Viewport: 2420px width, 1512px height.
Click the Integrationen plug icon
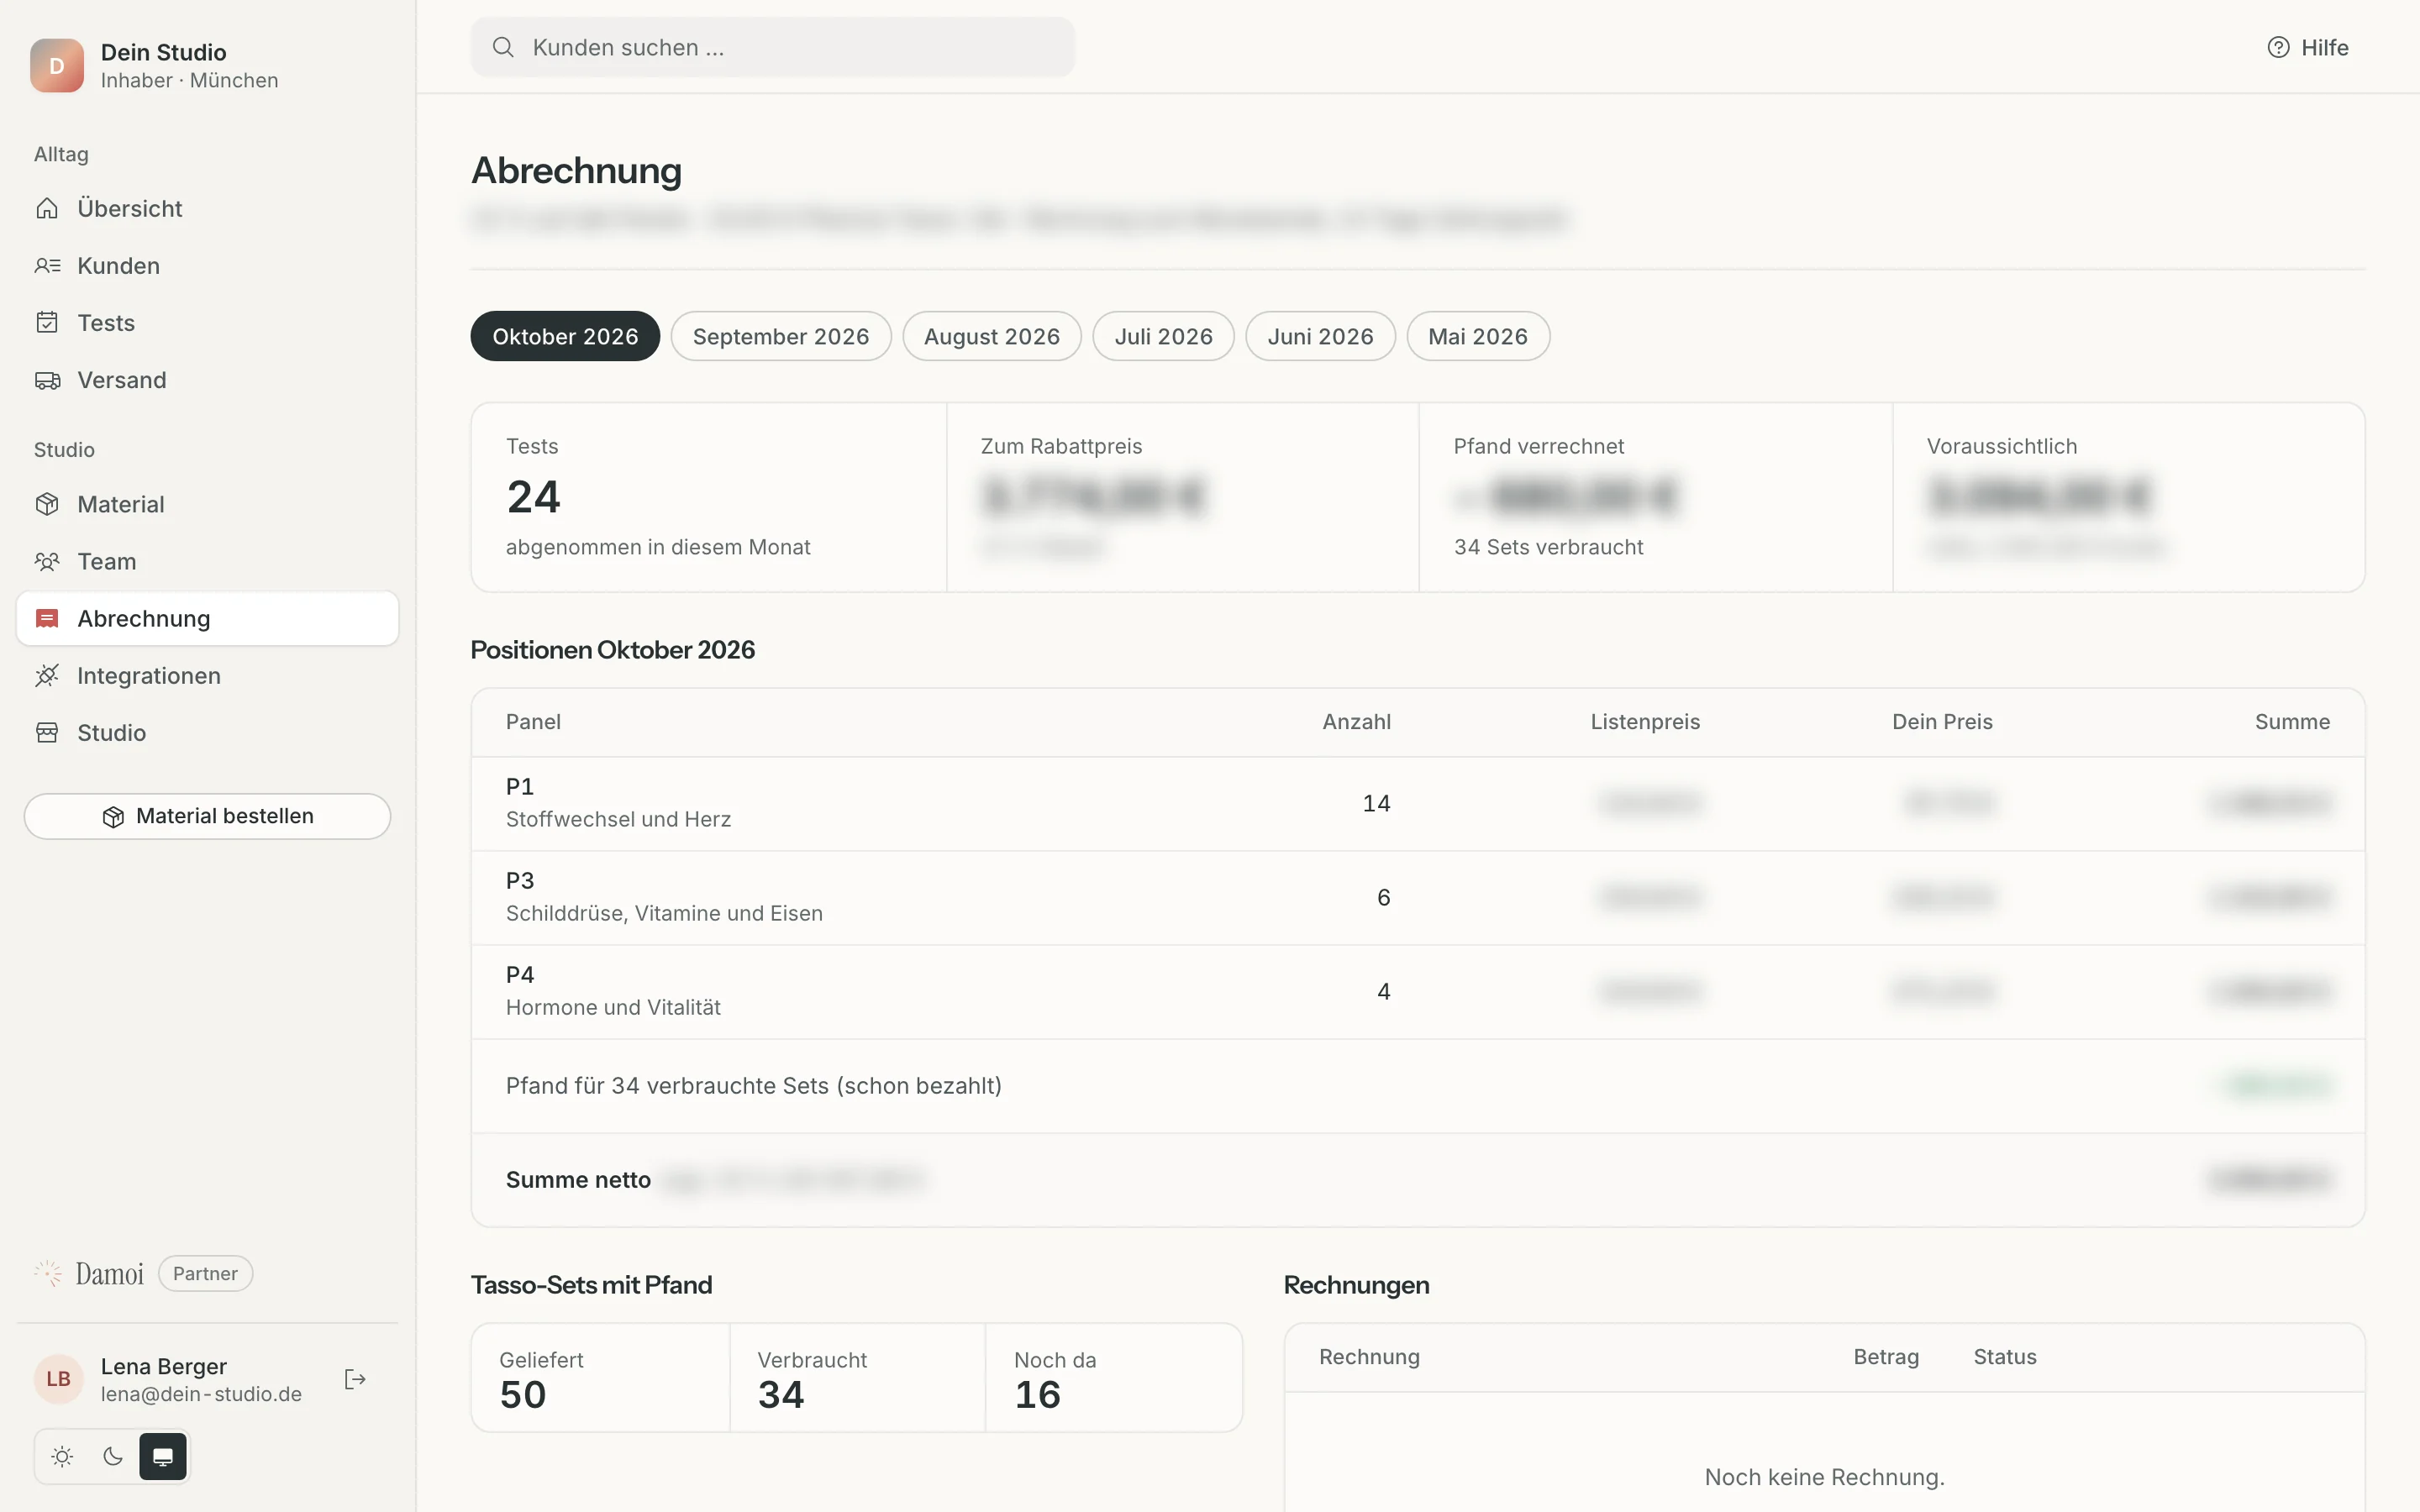click(x=47, y=675)
